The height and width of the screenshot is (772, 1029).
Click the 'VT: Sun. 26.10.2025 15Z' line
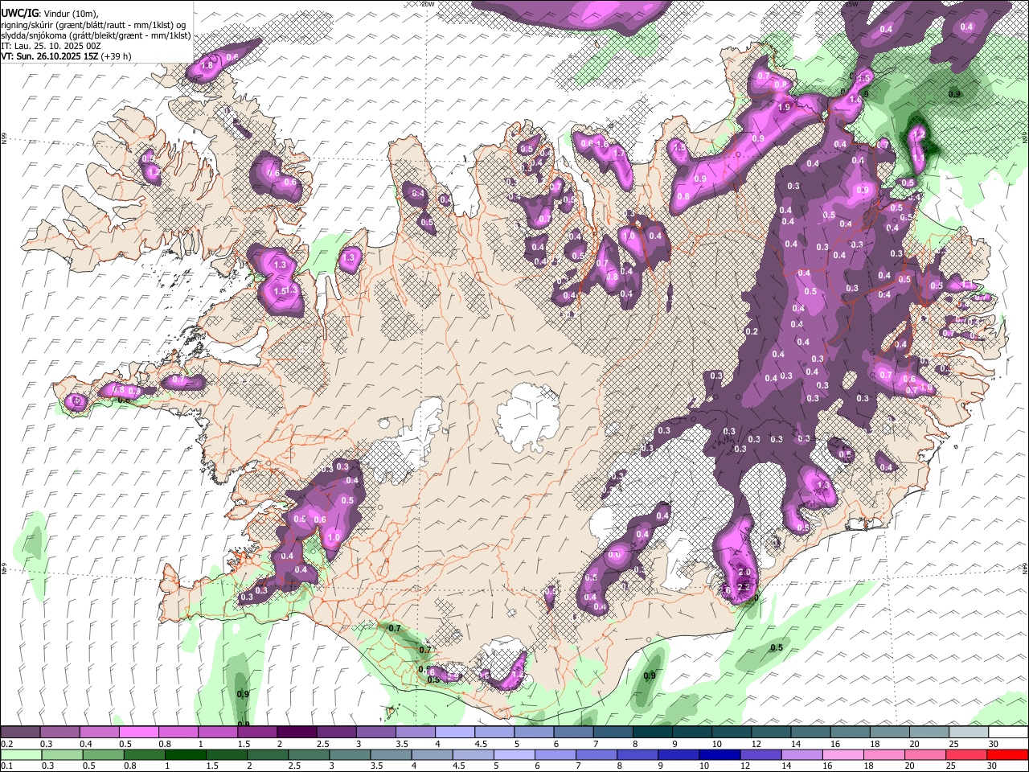[x=49, y=56]
